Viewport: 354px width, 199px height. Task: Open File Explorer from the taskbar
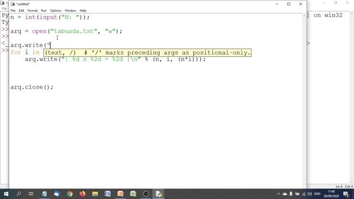[x=95, y=194]
